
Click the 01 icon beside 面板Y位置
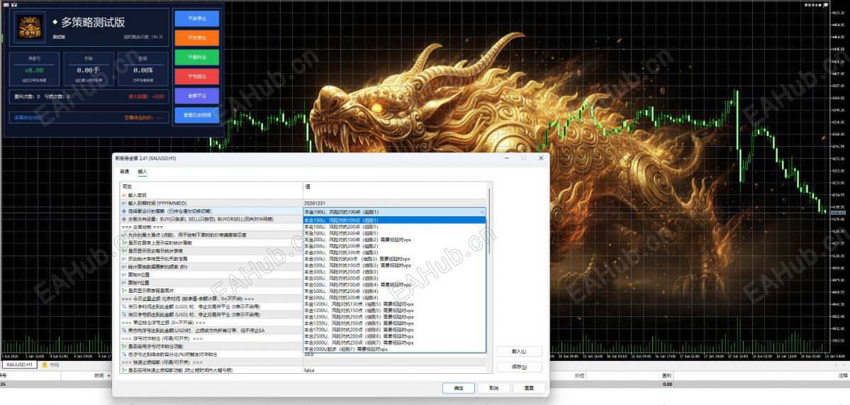tap(123, 283)
